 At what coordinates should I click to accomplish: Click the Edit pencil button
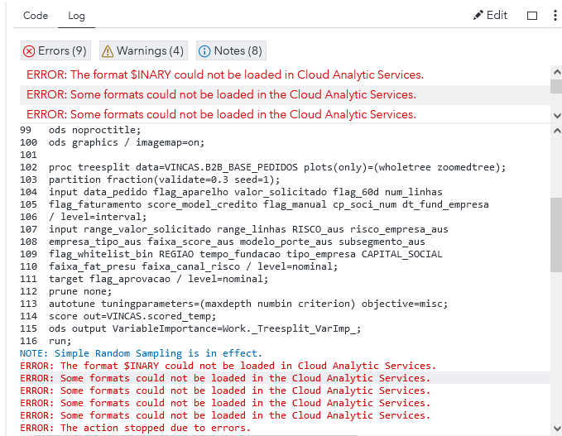[490, 16]
